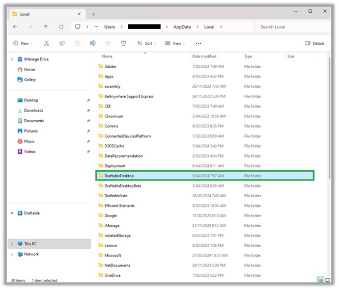Click the Copy icon in toolbar
338x289 pixels.
point(62,43)
